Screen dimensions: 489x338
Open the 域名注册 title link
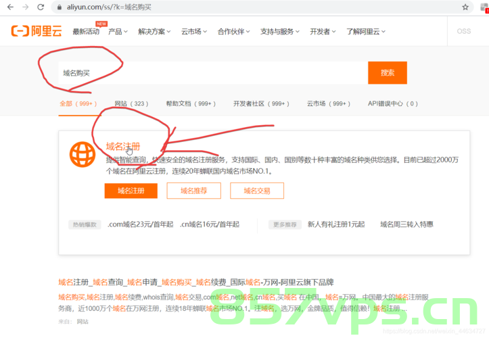(123, 146)
